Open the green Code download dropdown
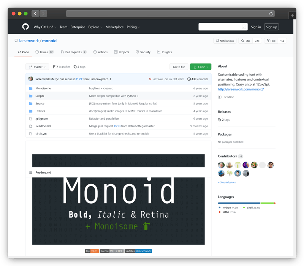The image size is (304, 266). [201, 67]
